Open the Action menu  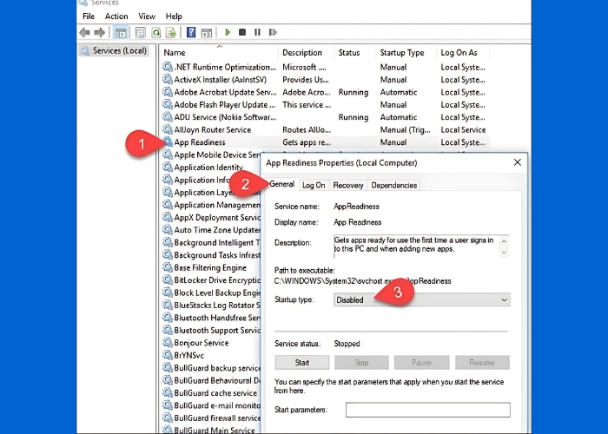click(116, 16)
